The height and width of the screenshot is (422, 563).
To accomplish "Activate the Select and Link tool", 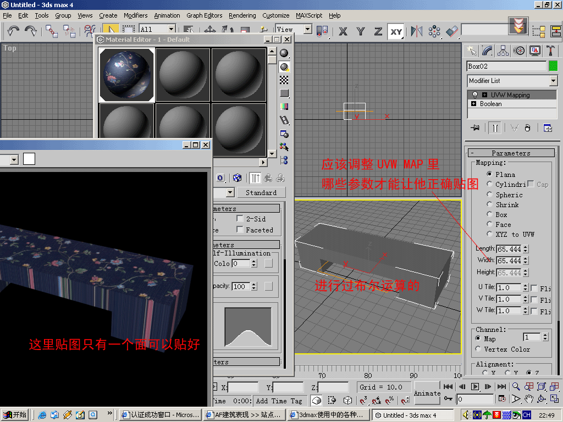I will (51, 31).
